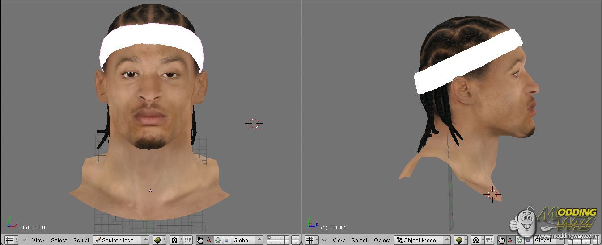
Task: Open the editor type selector in the left viewport
Action: pos(11,240)
